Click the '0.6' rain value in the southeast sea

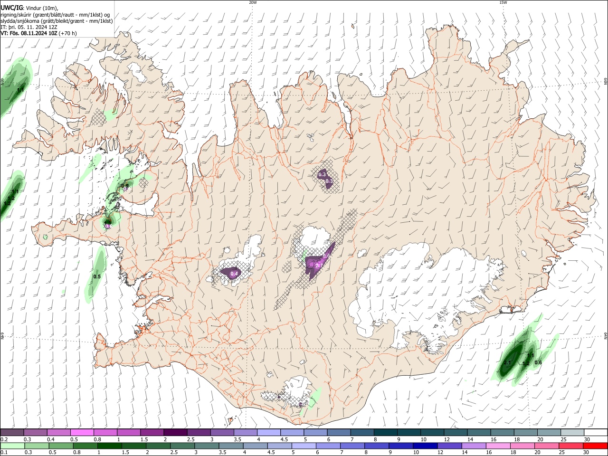point(538,362)
